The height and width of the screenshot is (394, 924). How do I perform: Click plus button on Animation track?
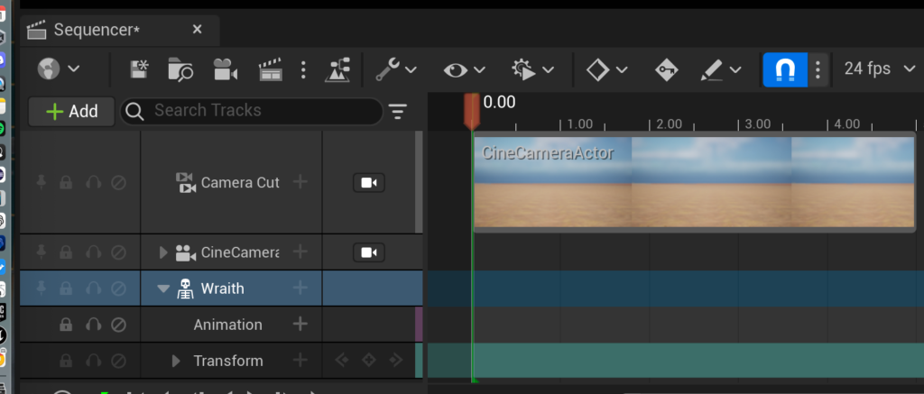[x=300, y=325]
